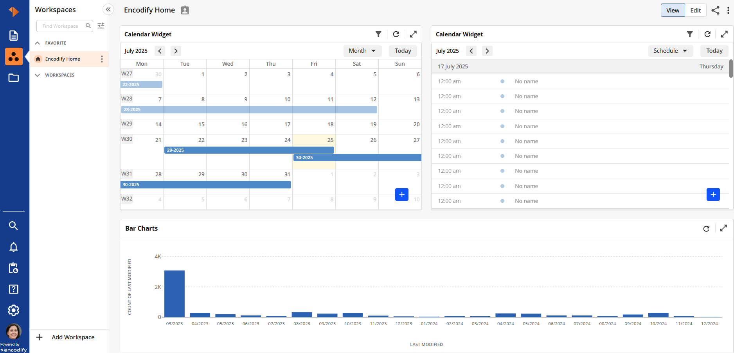Expand the left Calendar Widget fullscreen
The image size is (734, 353).
pyautogui.click(x=413, y=34)
